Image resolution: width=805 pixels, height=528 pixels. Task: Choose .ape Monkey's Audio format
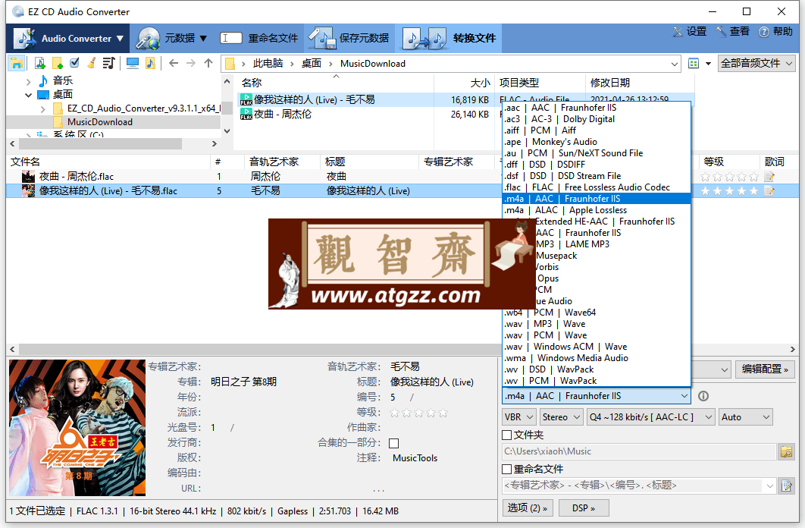[x=596, y=142]
